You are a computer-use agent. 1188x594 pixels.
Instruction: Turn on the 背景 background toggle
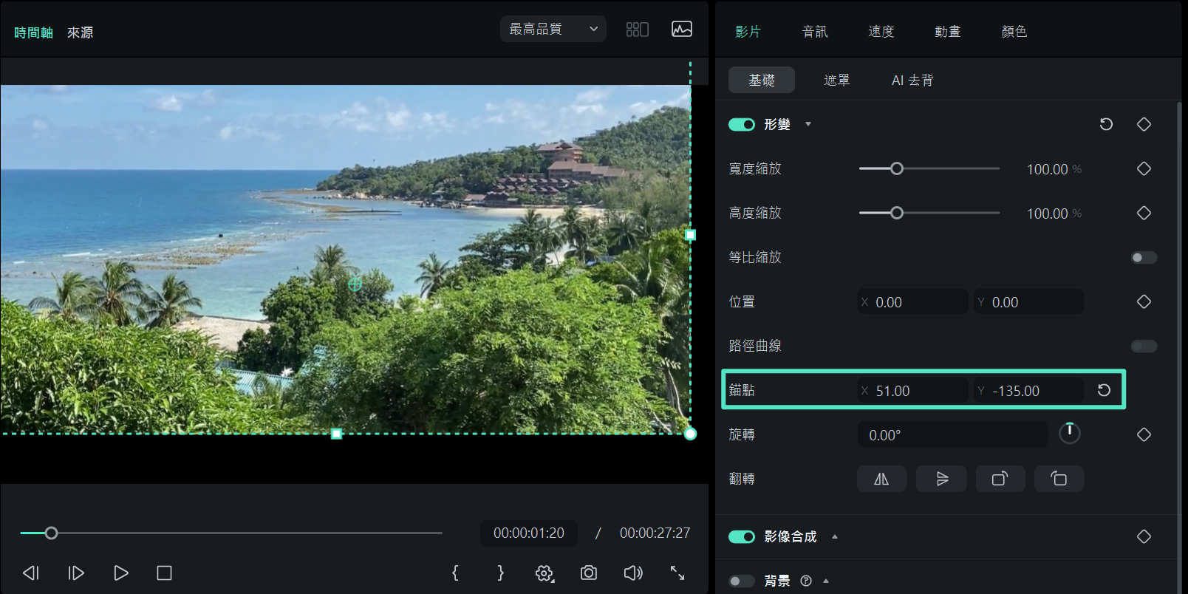point(741,581)
